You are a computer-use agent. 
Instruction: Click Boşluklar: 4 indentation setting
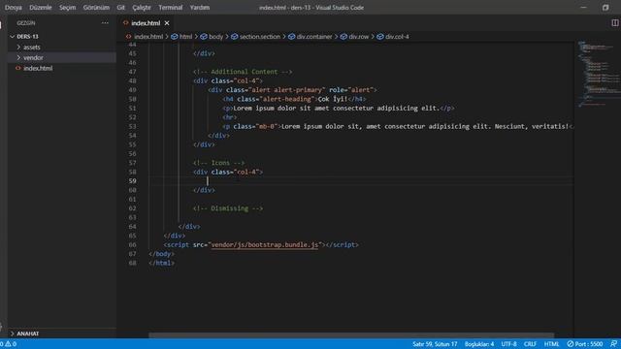pyautogui.click(x=479, y=344)
